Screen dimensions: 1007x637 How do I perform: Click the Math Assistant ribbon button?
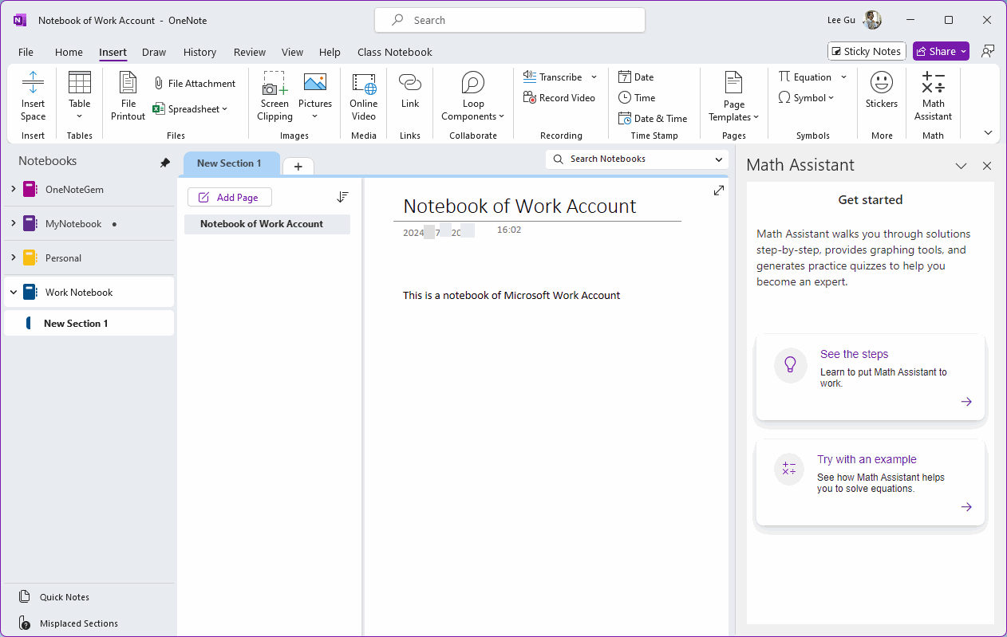(x=933, y=96)
